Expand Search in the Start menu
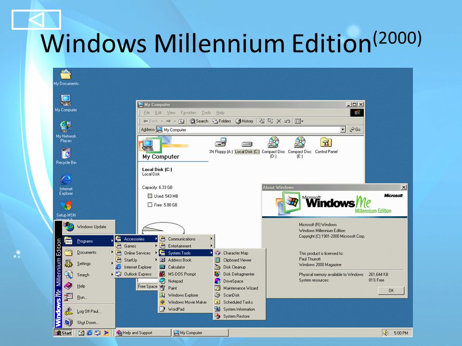Viewport: 462px width, 346px height. (x=89, y=274)
